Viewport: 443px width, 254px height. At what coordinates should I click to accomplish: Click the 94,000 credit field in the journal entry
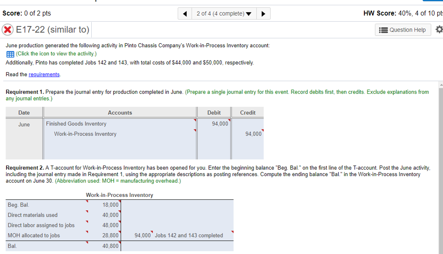(248, 134)
